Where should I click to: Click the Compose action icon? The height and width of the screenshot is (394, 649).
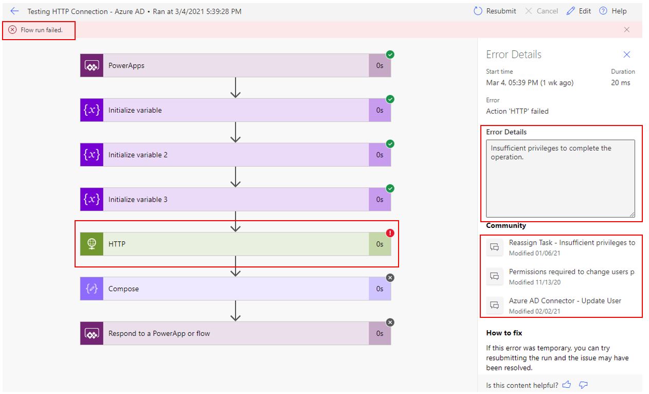point(91,289)
